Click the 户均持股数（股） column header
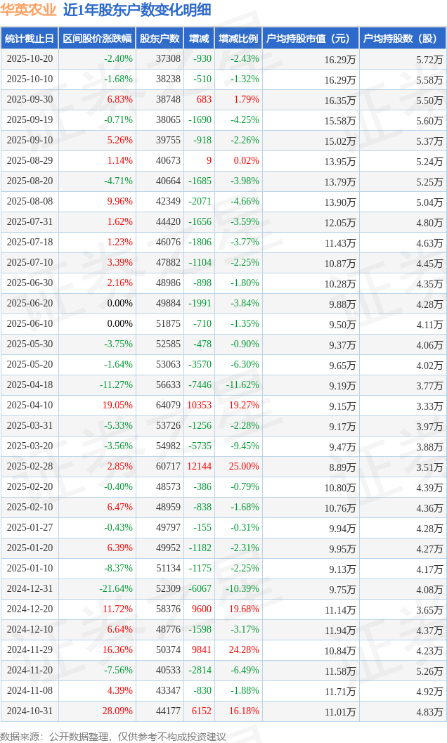Screen dimensions: 447x743 coord(402,39)
